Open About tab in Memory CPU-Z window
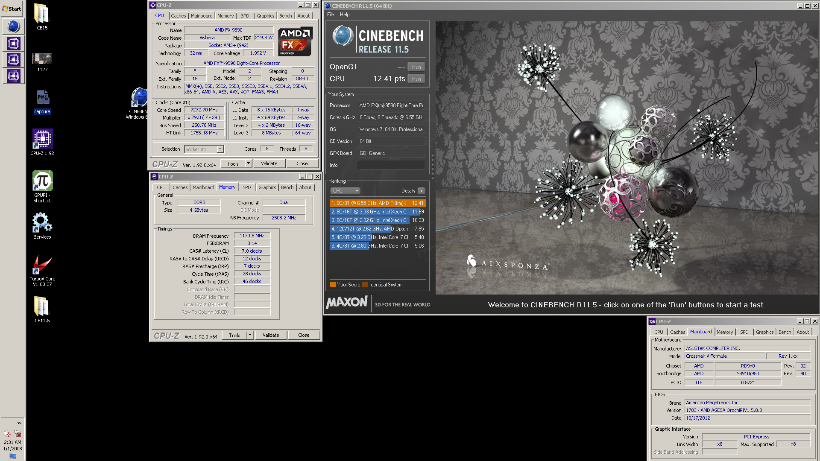Viewport: 820px width, 461px height. [x=305, y=187]
